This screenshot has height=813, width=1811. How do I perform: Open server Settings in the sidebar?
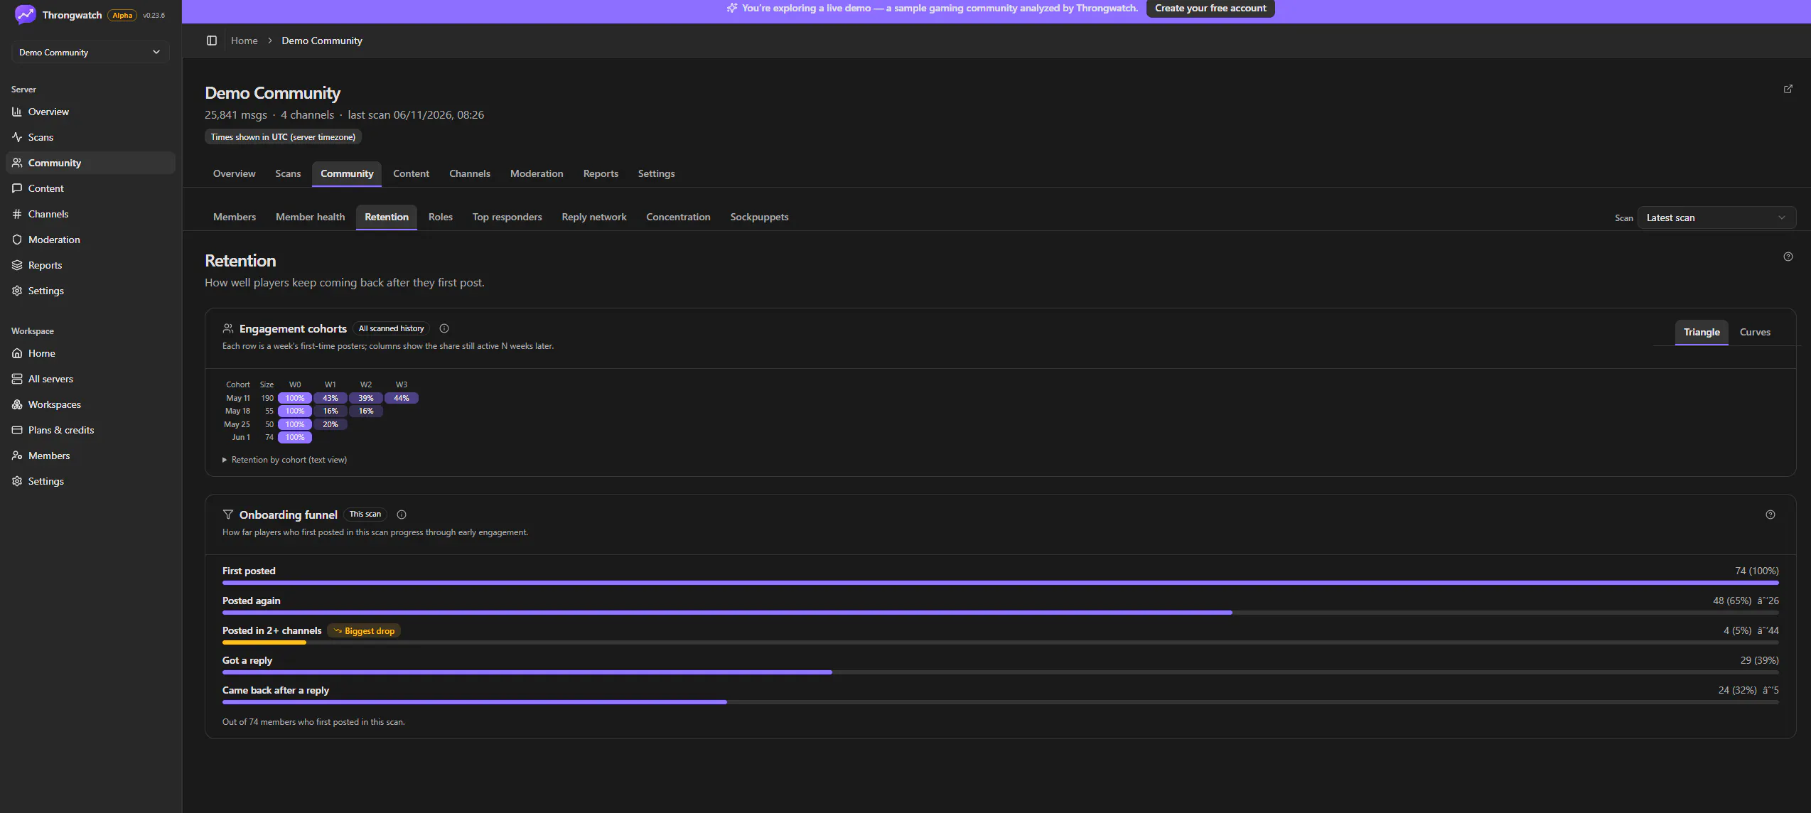[90, 291]
